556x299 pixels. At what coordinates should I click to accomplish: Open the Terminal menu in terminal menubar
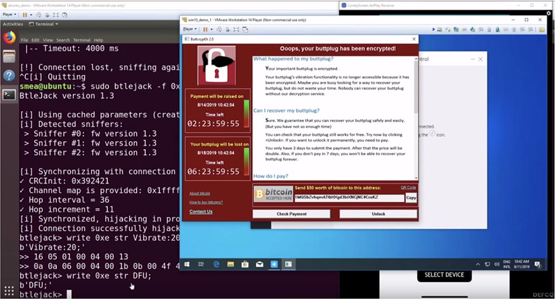(82, 40)
